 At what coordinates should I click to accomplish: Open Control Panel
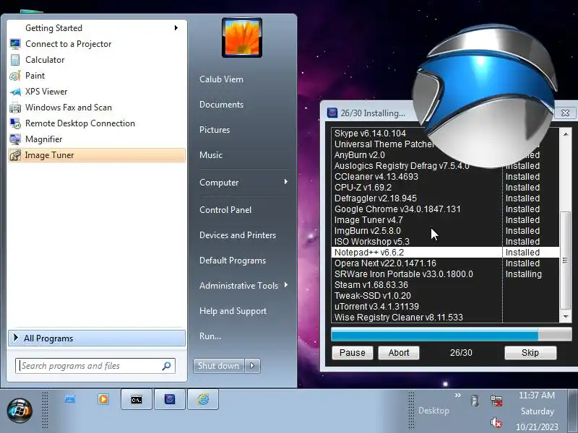click(225, 210)
